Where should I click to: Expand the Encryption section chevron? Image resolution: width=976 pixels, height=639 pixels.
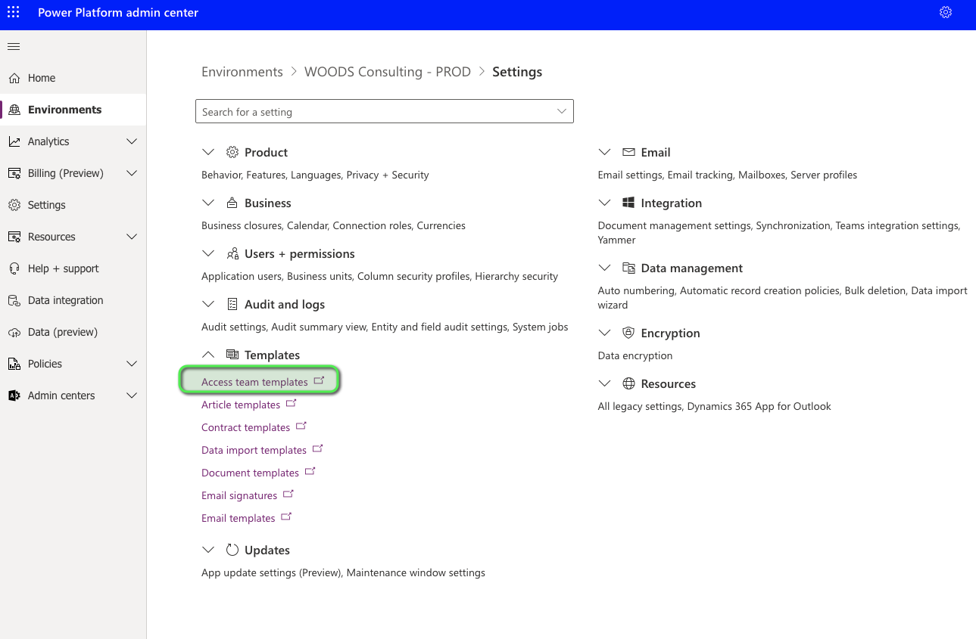coord(604,333)
